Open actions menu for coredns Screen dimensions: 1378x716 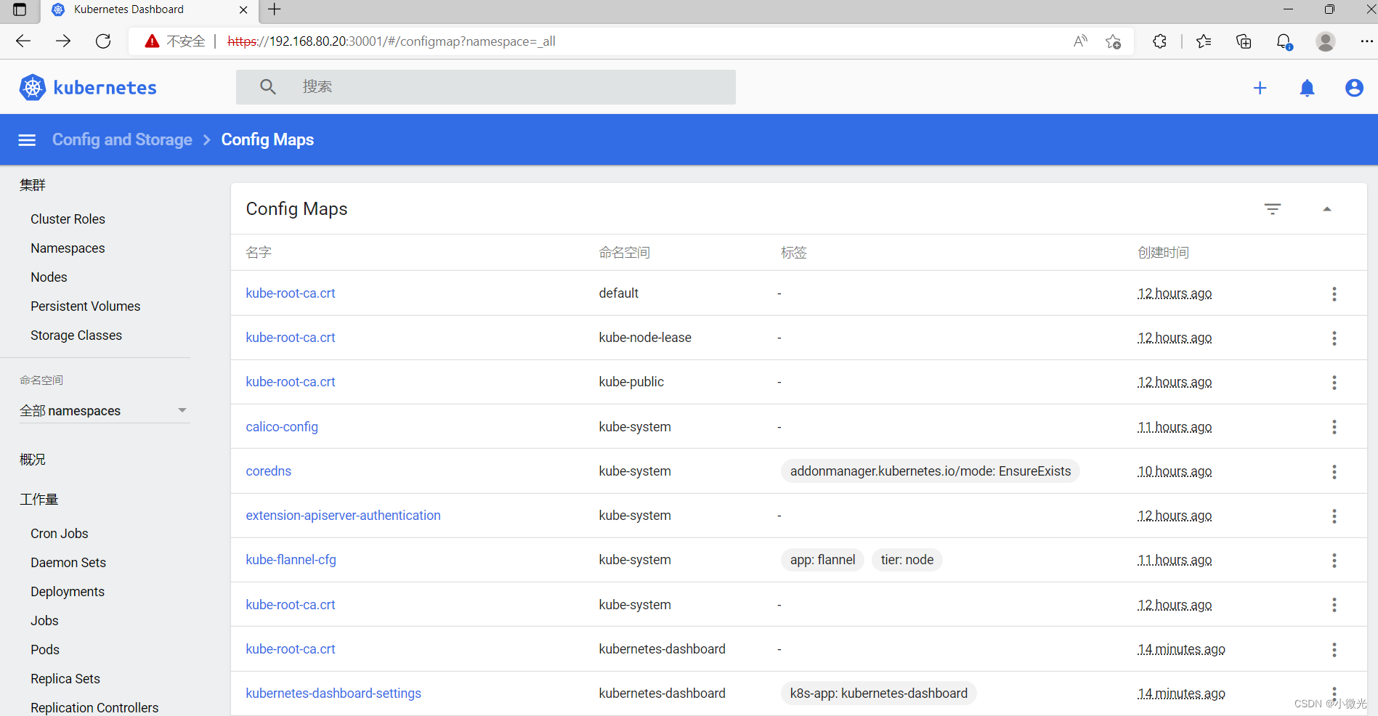coord(1334,472)
